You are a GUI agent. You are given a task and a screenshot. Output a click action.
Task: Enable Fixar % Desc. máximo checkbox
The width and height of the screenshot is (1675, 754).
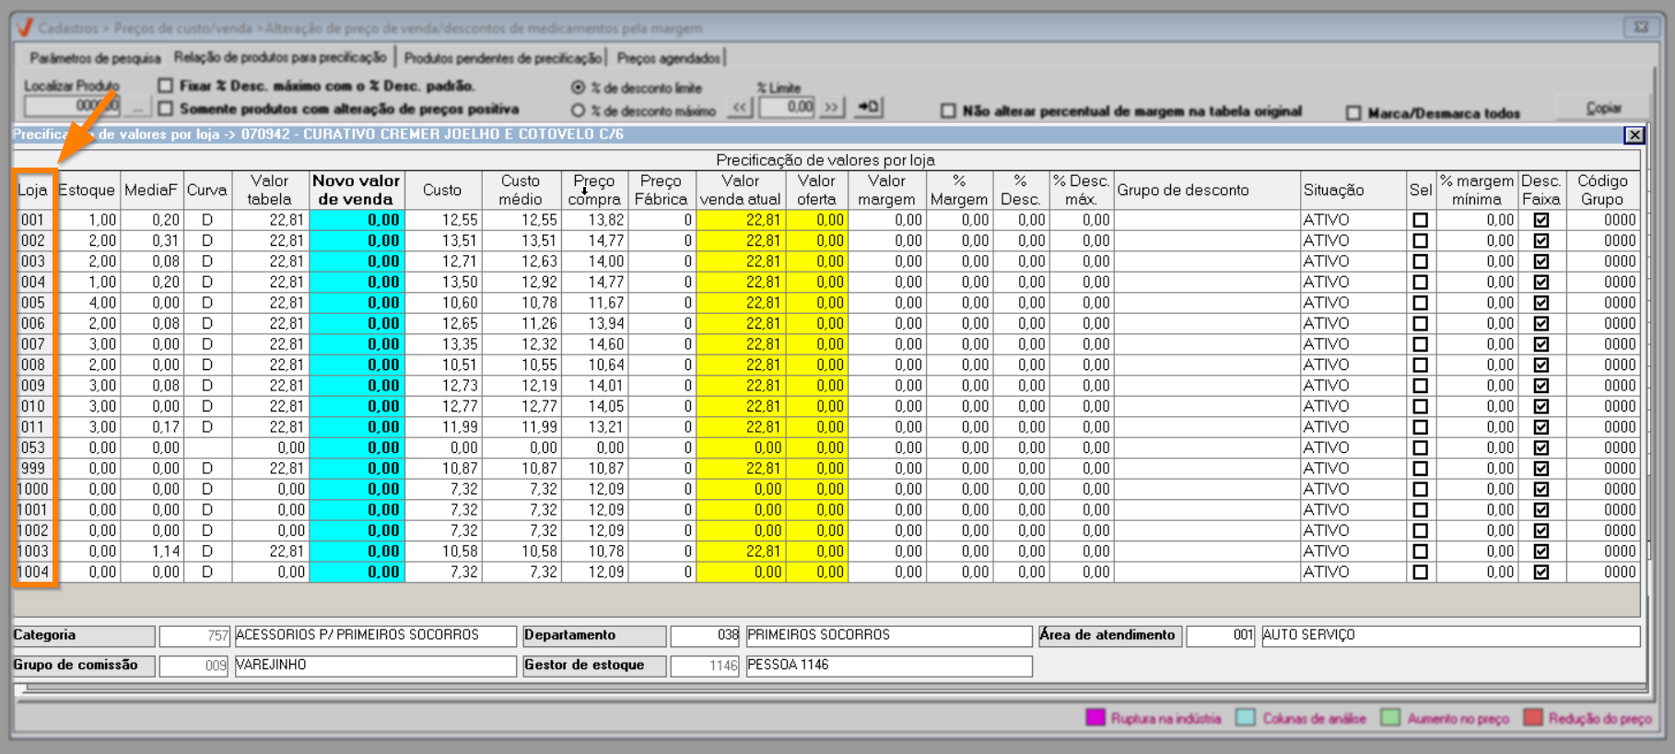tap(166, 86)
